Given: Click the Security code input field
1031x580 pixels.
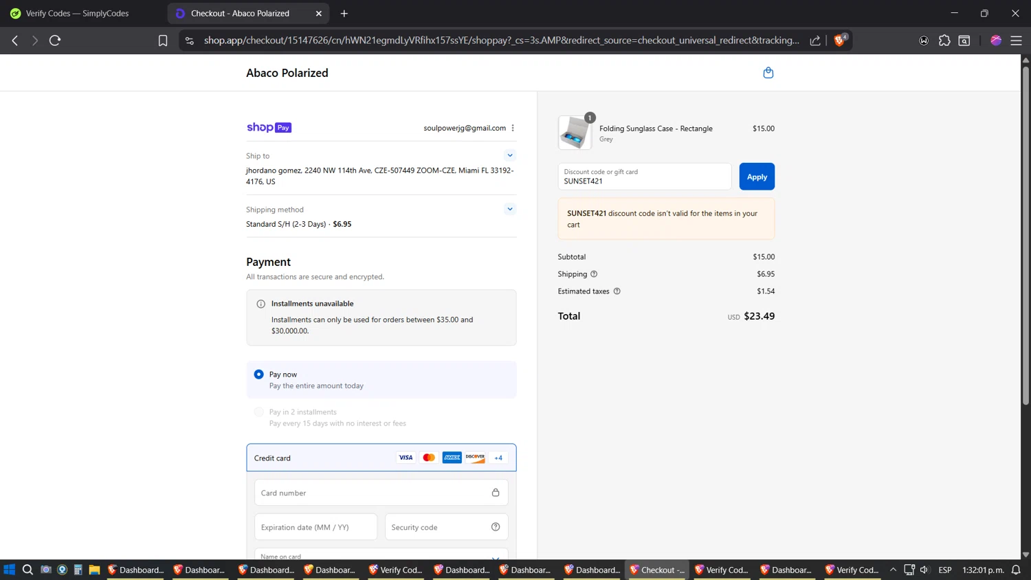Looking at the screenshot, I should pos(447,527).
